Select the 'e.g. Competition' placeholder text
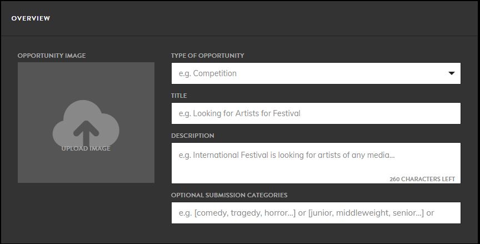Viewport: 480px width, 244px height. tap(208, 73)
